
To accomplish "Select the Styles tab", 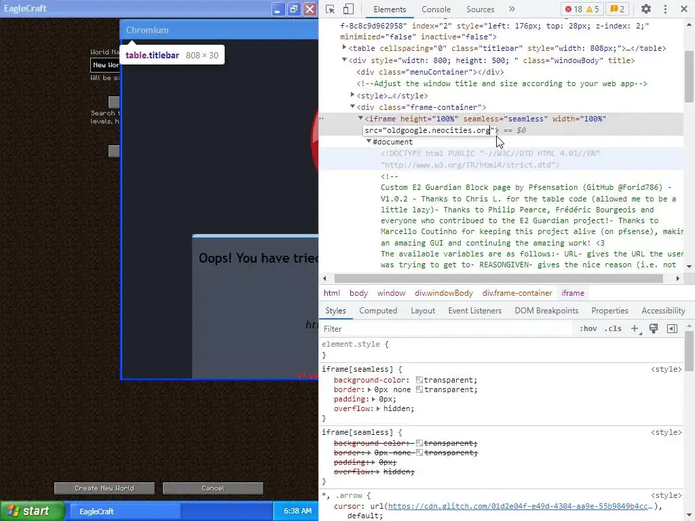I will click(x=335, y=311).
